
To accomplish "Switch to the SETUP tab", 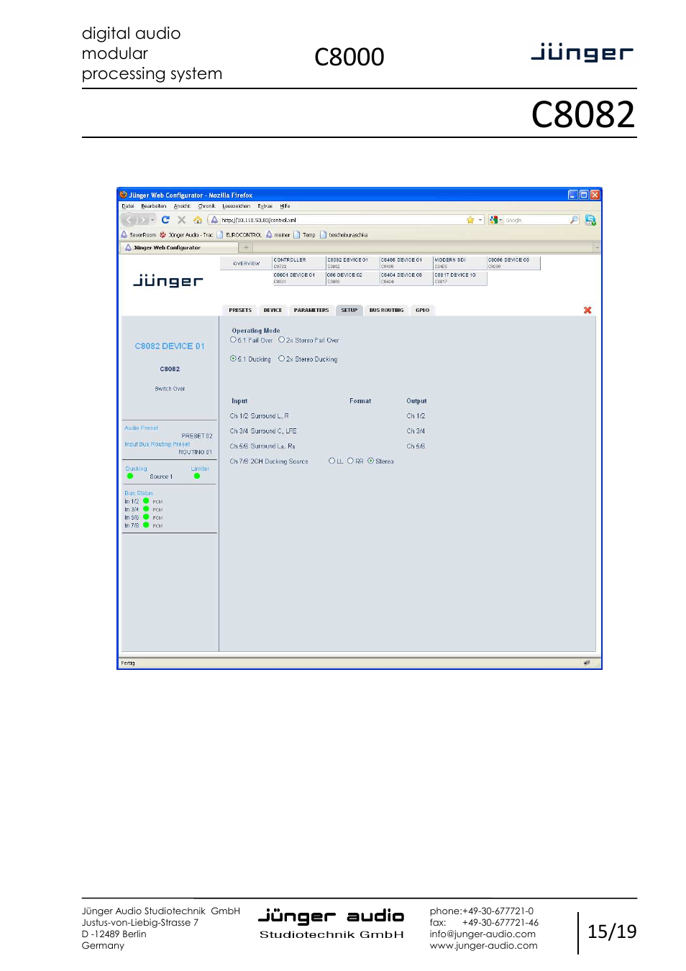I will coord(349,310).
